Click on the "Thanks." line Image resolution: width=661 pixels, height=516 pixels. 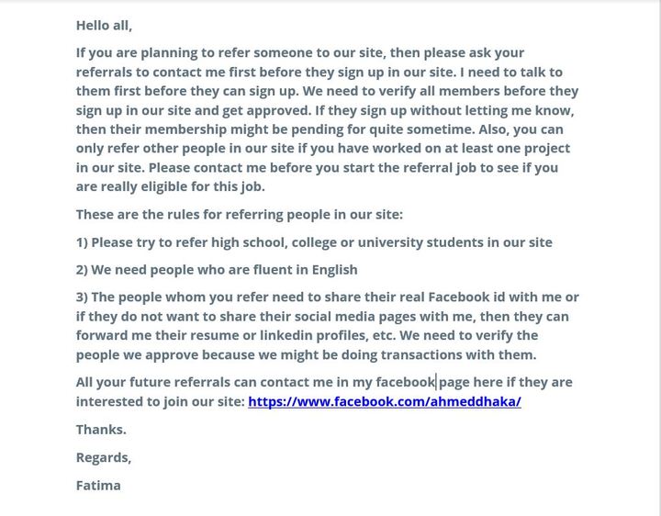(x=101, y=430)
